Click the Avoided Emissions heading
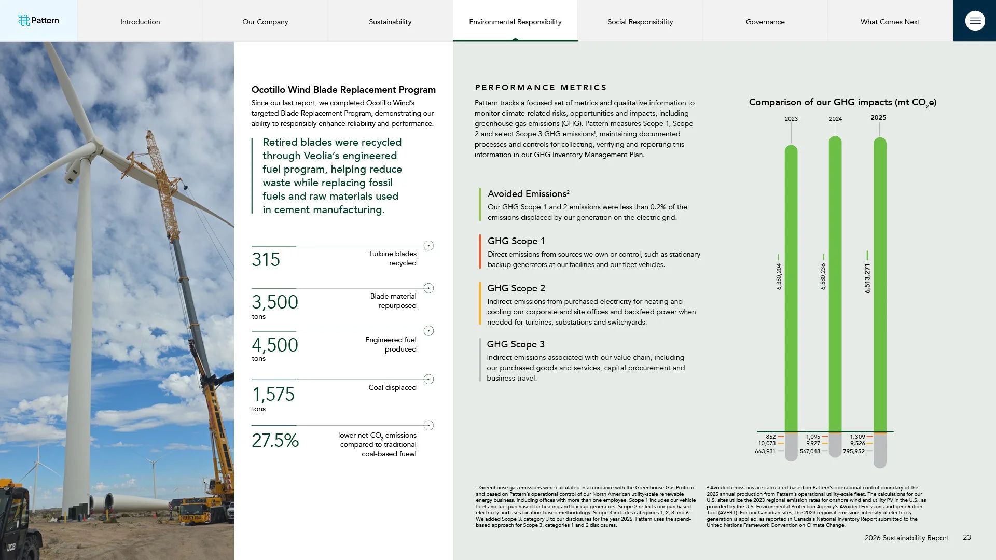The height and width of the screenshot is (560, 996). tap(528, 194)
